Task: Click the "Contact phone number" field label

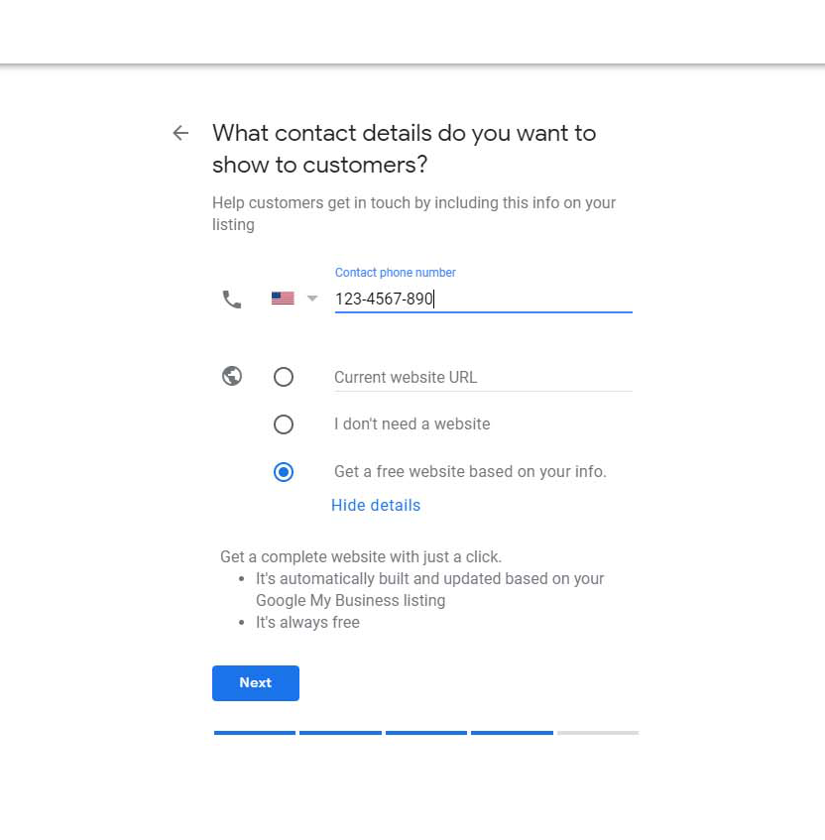Action: 396,273
